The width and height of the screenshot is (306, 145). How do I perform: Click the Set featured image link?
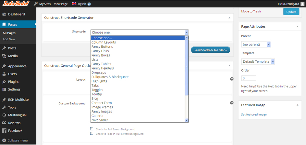254,114
